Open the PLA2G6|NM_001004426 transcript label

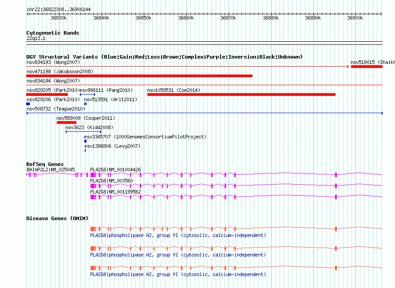[116, 170]
